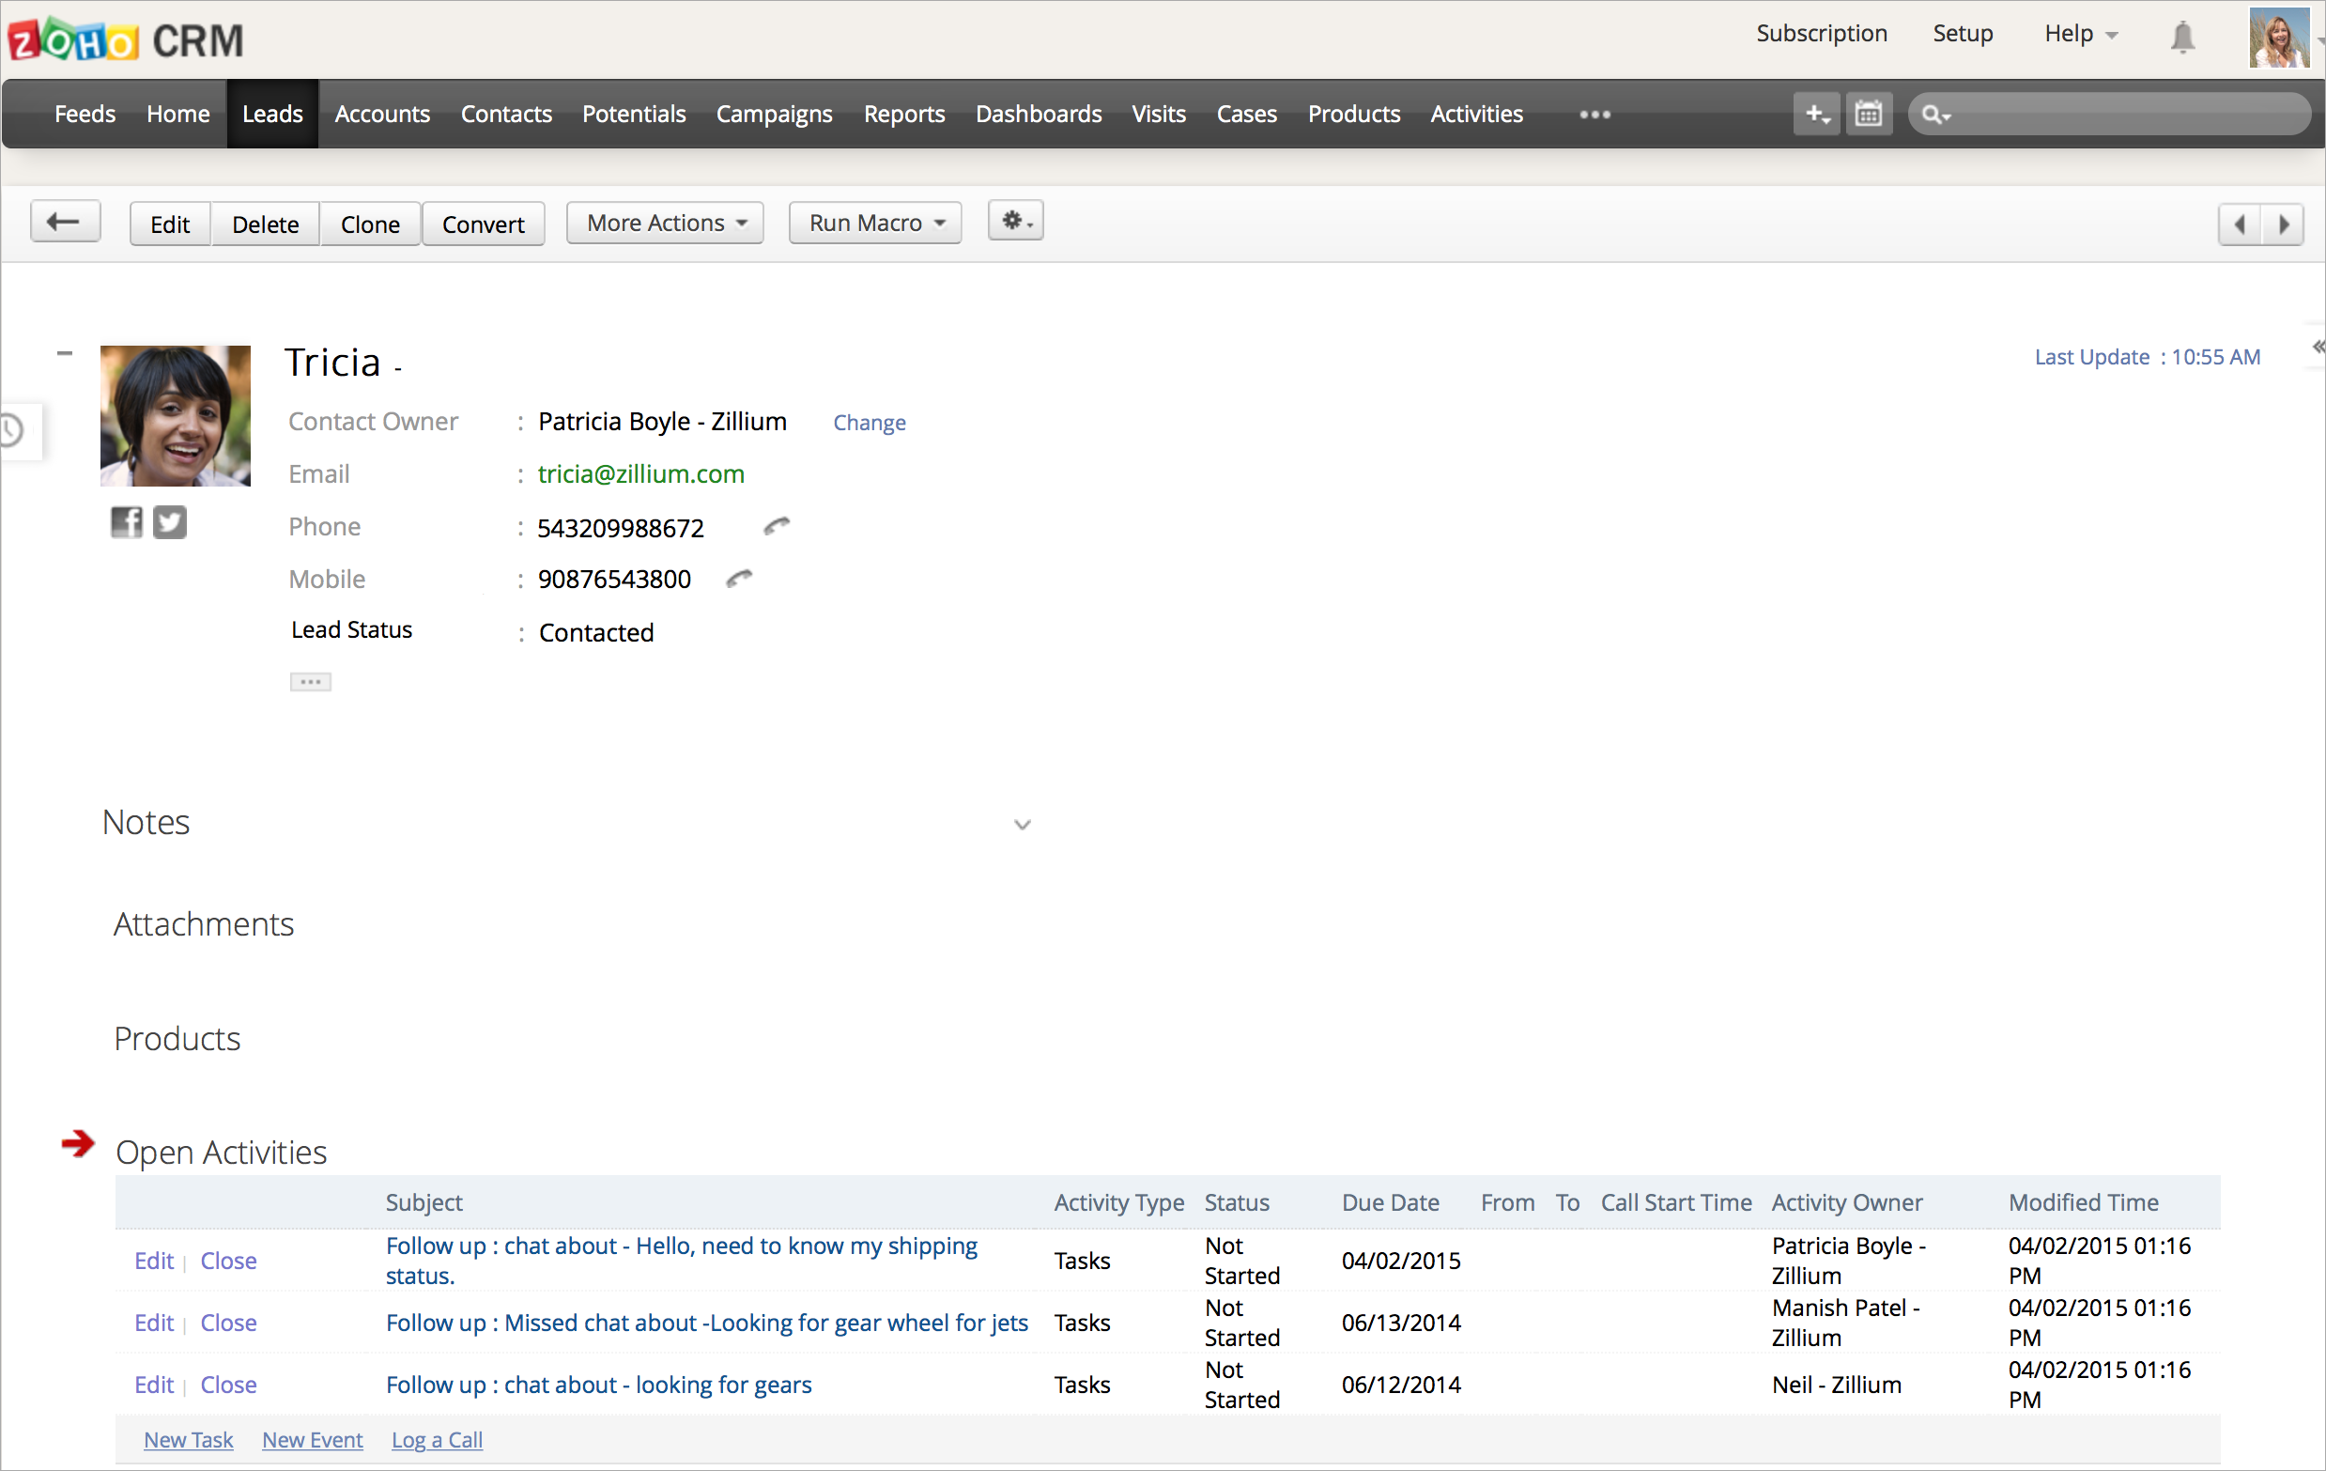This screenshot has width=2326, height=1471.
Task: Collapse the lead details with the minus toggle
Action: tap(65, 354)
